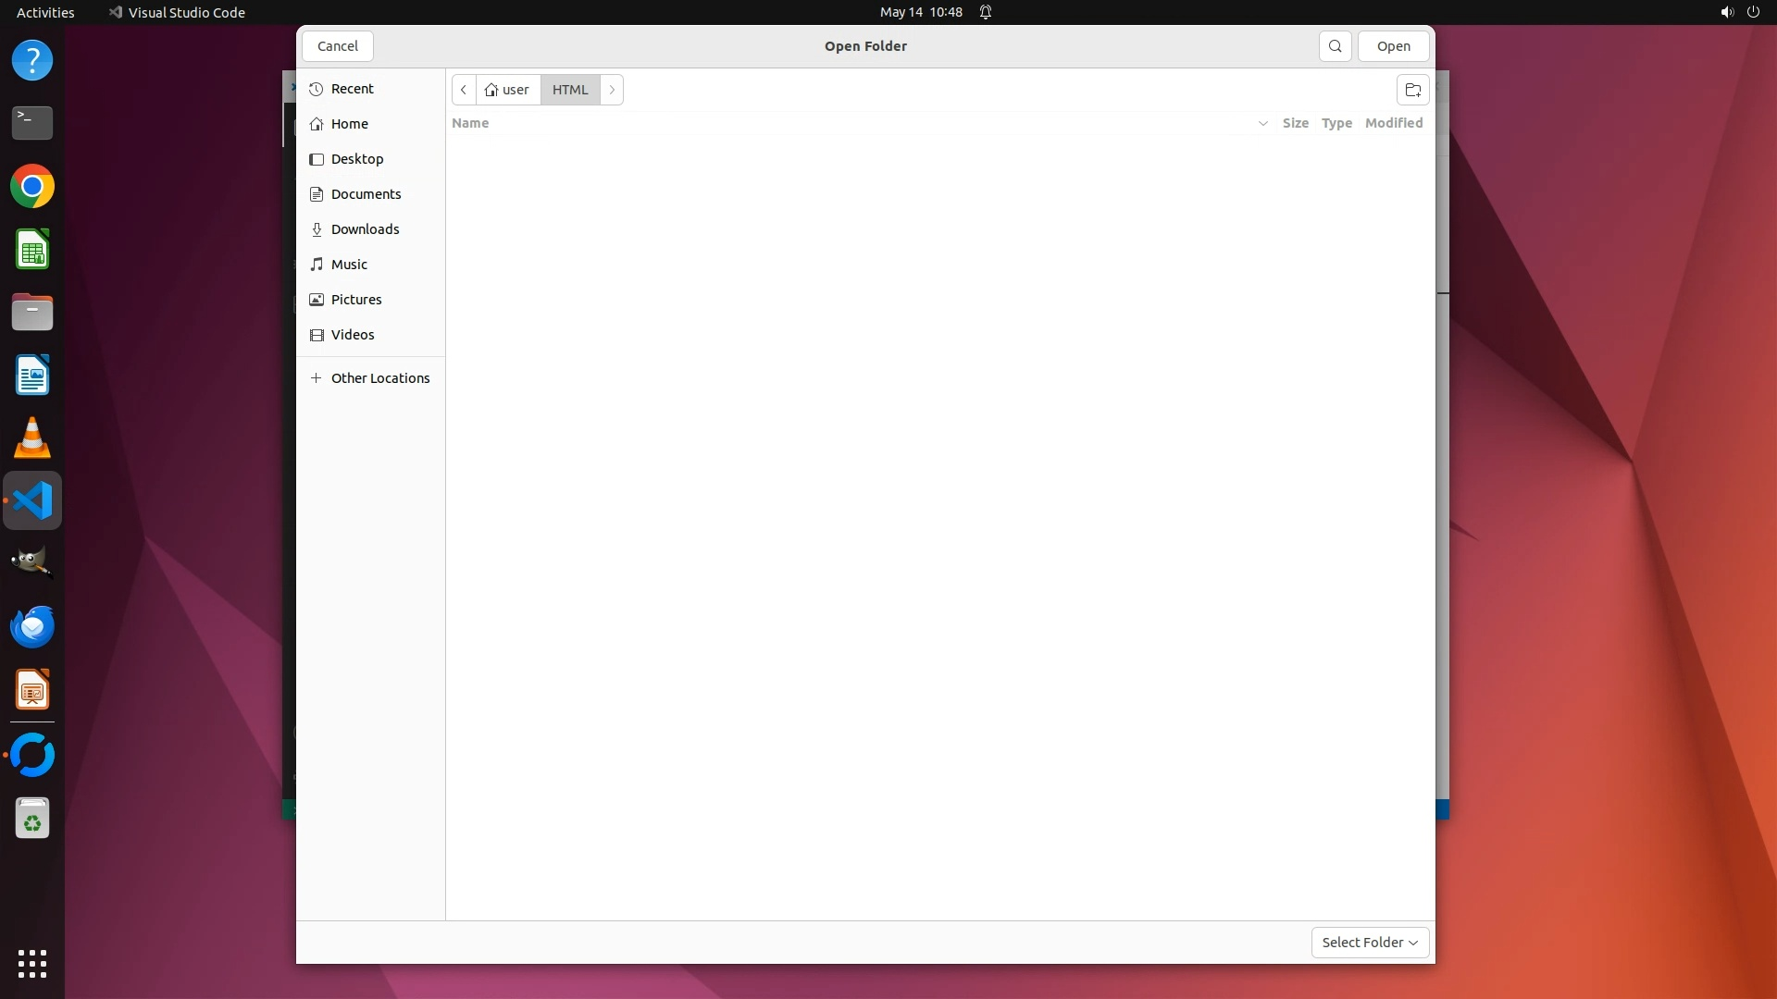The height and width of the screenshot is (999, 1777).
Task: Expand the Select Folder filter dropdown
Action: point(1370,943)
